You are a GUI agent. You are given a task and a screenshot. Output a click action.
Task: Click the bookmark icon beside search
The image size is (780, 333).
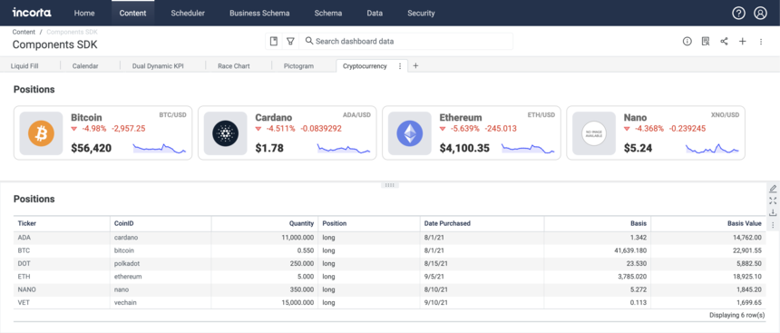pyautogui.click(x=274, y=42)
